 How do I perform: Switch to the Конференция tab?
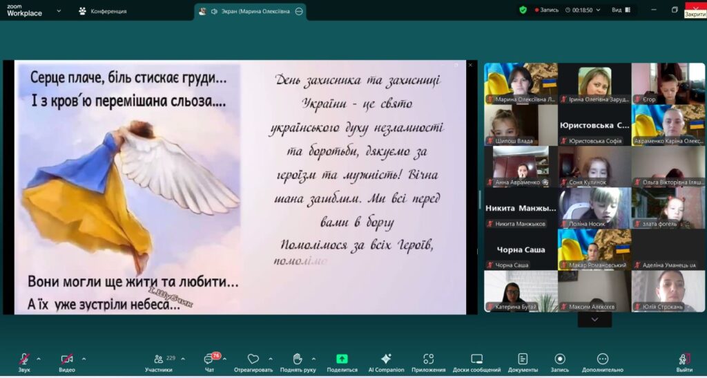(103, 11)
